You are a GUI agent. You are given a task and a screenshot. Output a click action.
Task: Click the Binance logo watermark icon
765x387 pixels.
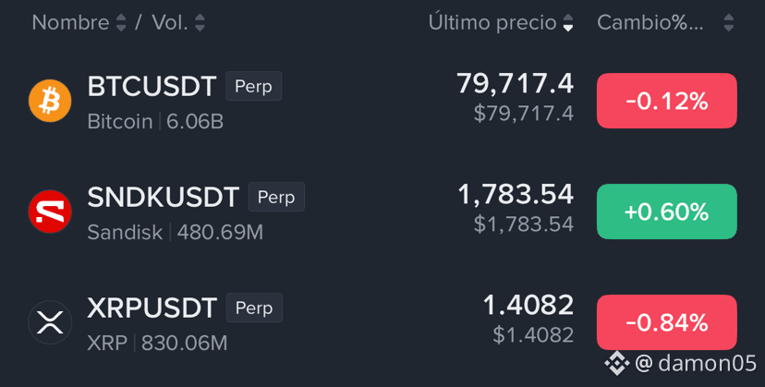(616, 364)
